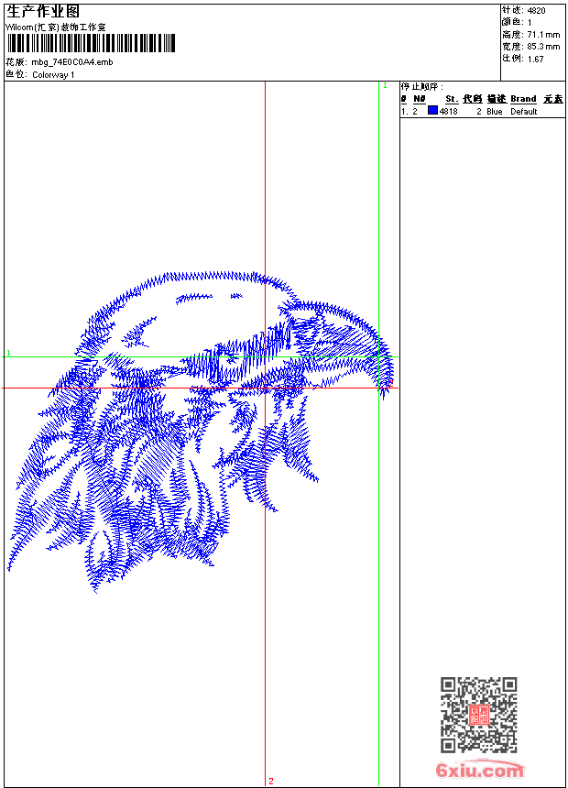Viewport: 568px width, 788px height.
Task: Click the red marker 2 at bottom
Action: click(x=270, y=781)
